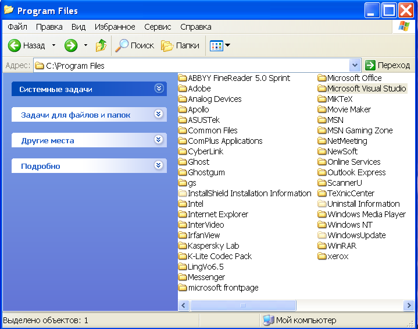418x329 pixels.
Task: Click the Common Files folder icon
Action: pyautogui.click(x=183, y=130)
